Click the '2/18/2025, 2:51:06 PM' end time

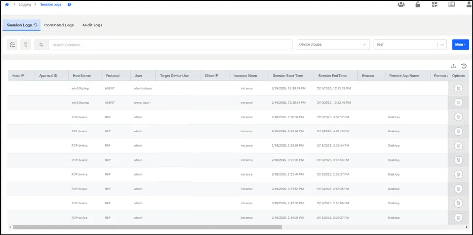[x=333, y=203]
